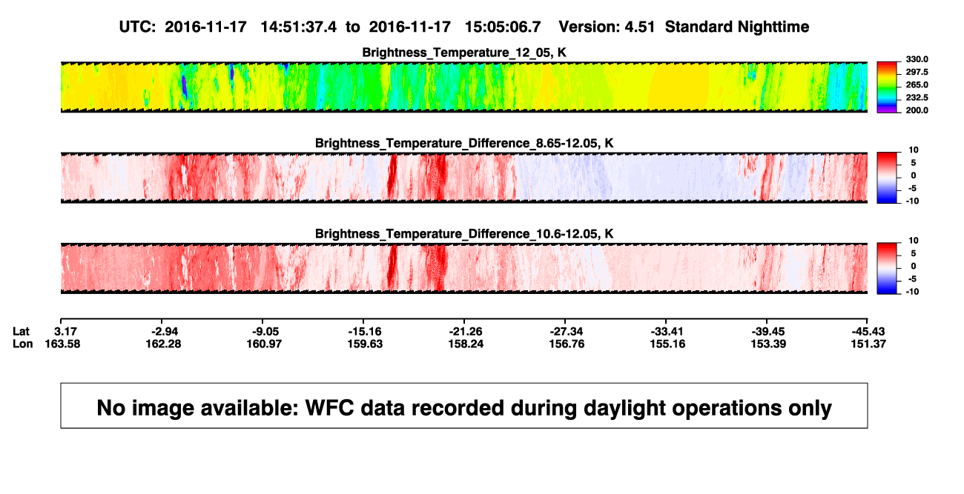Click the 8.65-12.05 difference image strip
Image resolution: width=964 pixels, height=494 pixels.
464,178
